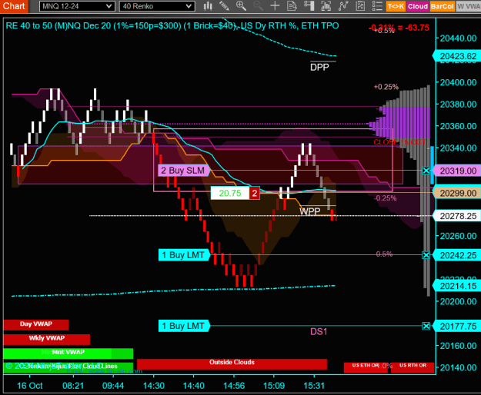Viewport: 481px width, 395px height.
Task: Click the -0.31% = -63.75 readout
Action: tap(399, 28)
